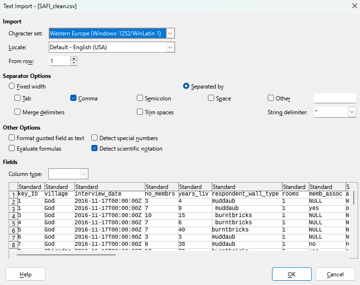Select the village column header

(x=59, y=186)
